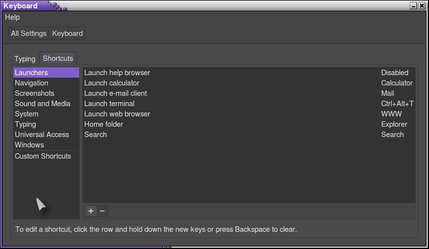The height and width of the screenshot is (249, 429).
Task: Select the System category
Action: (27, 114)
